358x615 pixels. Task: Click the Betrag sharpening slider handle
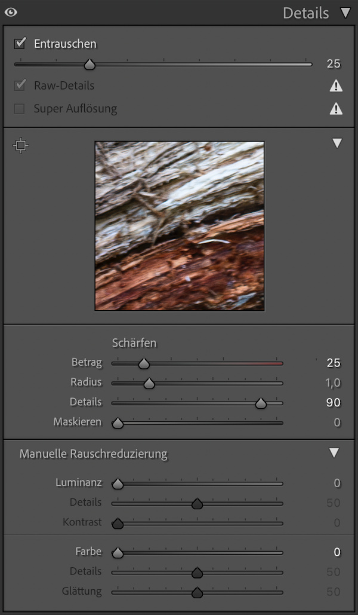pyautogui.click(x=144, y=363)
